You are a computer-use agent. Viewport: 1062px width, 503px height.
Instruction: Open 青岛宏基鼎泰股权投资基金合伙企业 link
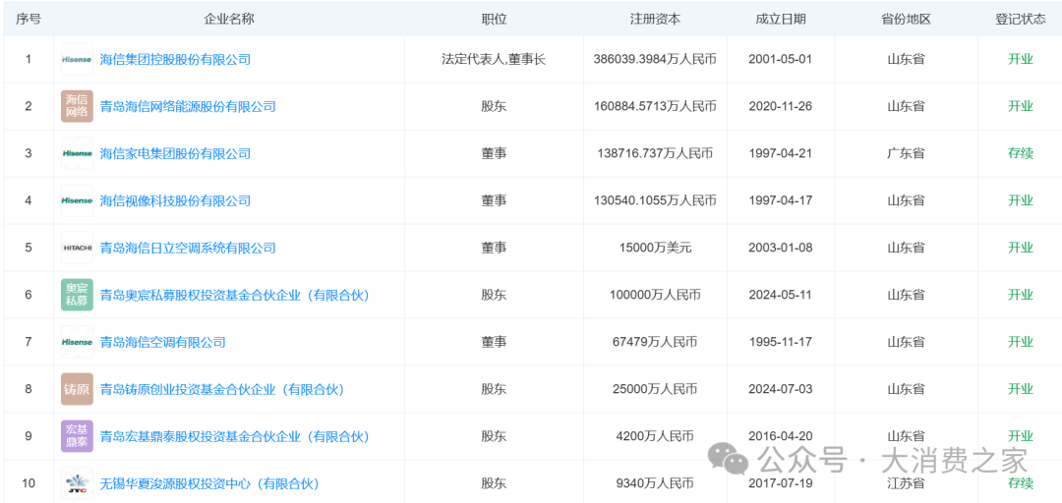pyautogui.click(x=235, y=436)
